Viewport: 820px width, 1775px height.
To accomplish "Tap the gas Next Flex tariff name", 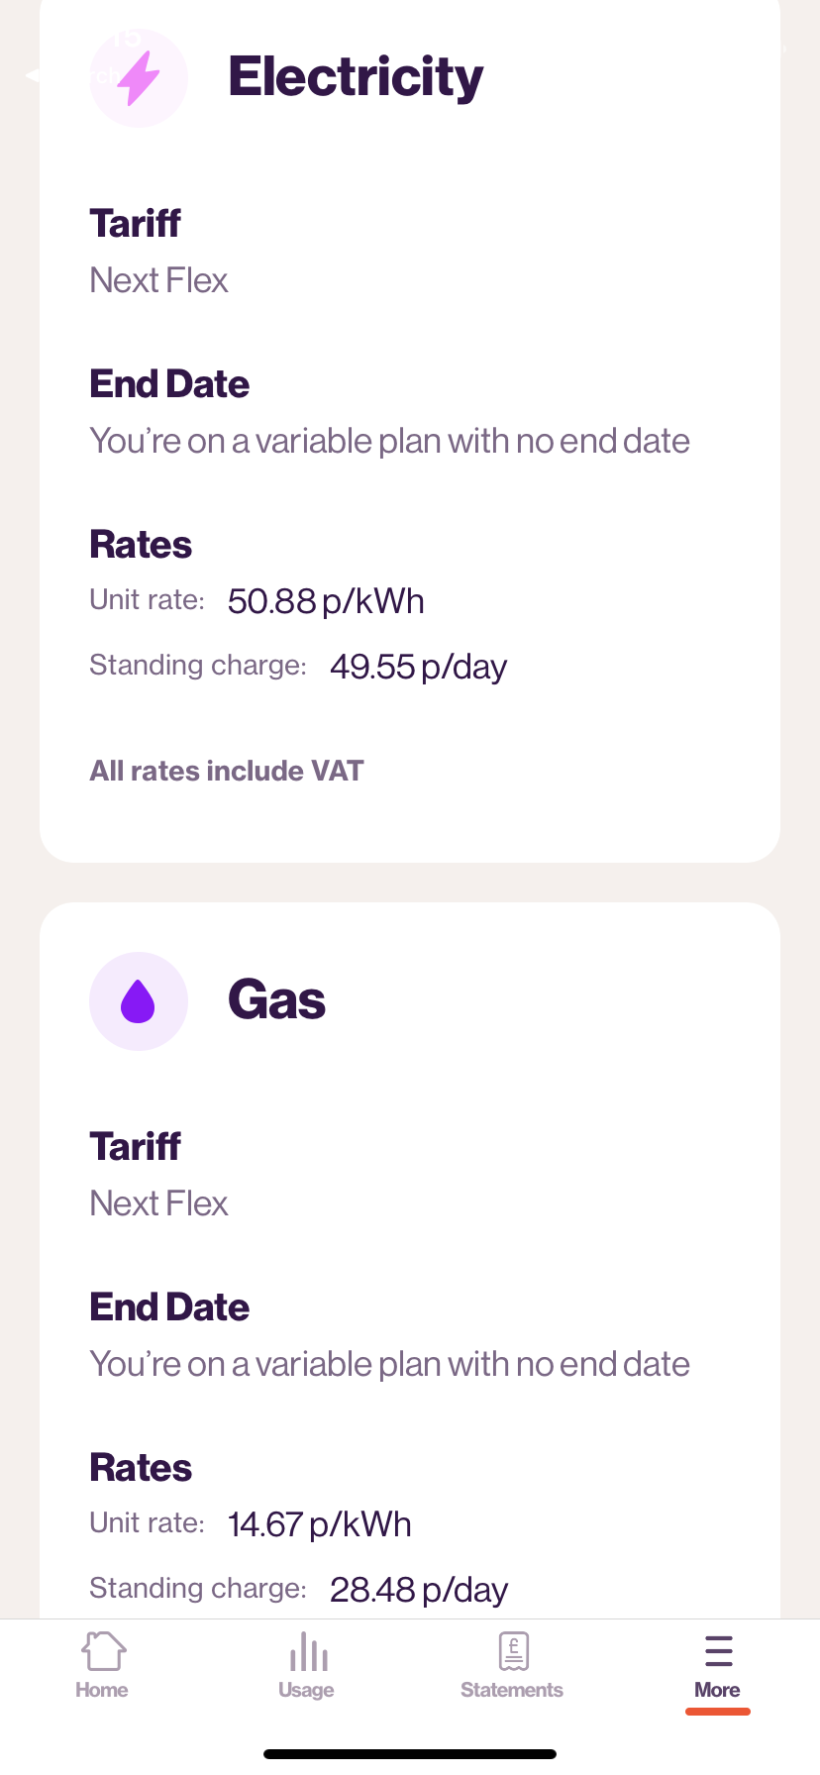I will [x=158, y=1203].
